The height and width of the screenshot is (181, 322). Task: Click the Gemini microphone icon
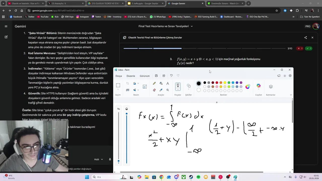coord(110,159)
